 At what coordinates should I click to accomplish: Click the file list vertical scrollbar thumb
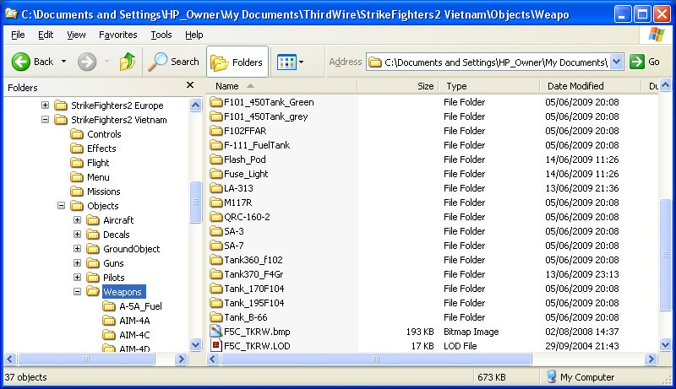pos(666,255)
